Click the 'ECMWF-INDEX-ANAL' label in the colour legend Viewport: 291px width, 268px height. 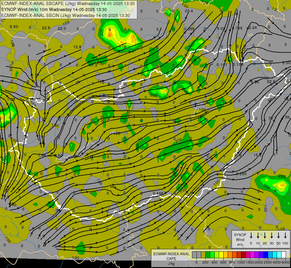pyautogui.click(x=171, y=254)
